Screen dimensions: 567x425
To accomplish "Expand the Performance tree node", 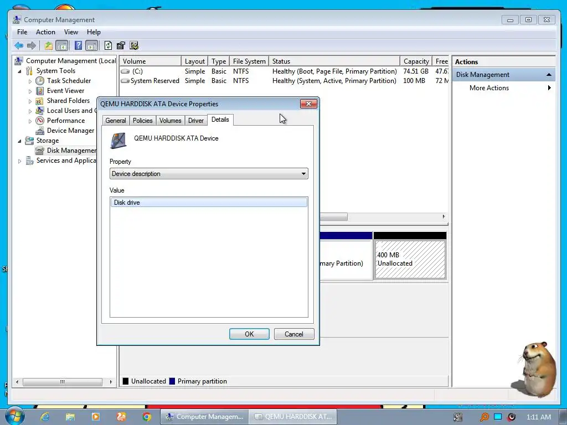I will 30,121.
